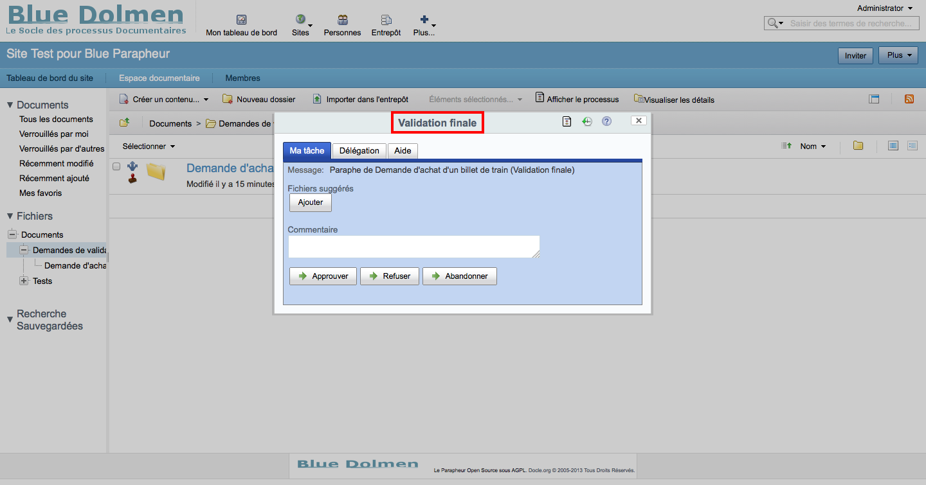Image resolution: width=926 pixels, height=485 pixels.
Task: Click the search magnifier icon
Action: 772,23
